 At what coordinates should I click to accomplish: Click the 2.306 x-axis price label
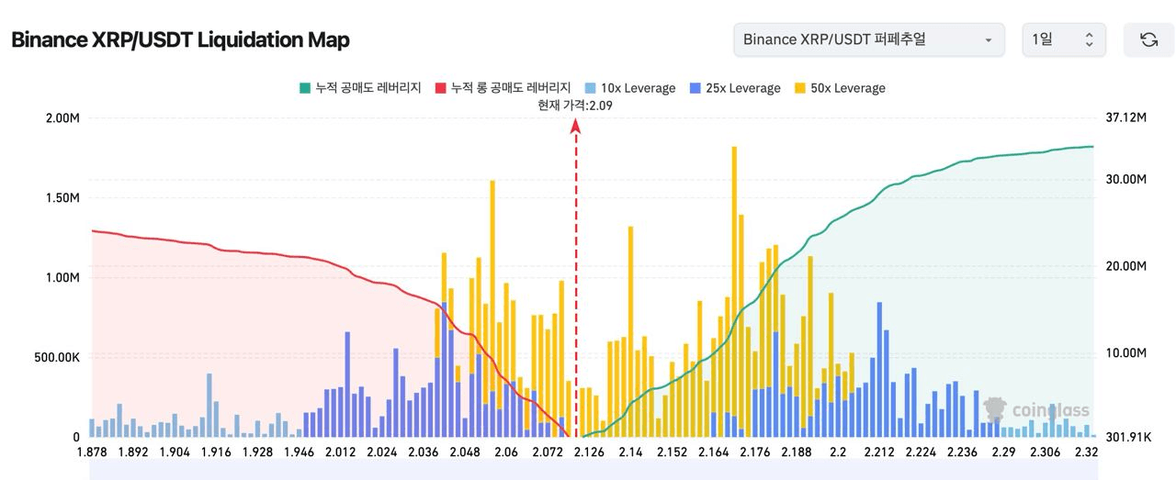coord(1045,452)
